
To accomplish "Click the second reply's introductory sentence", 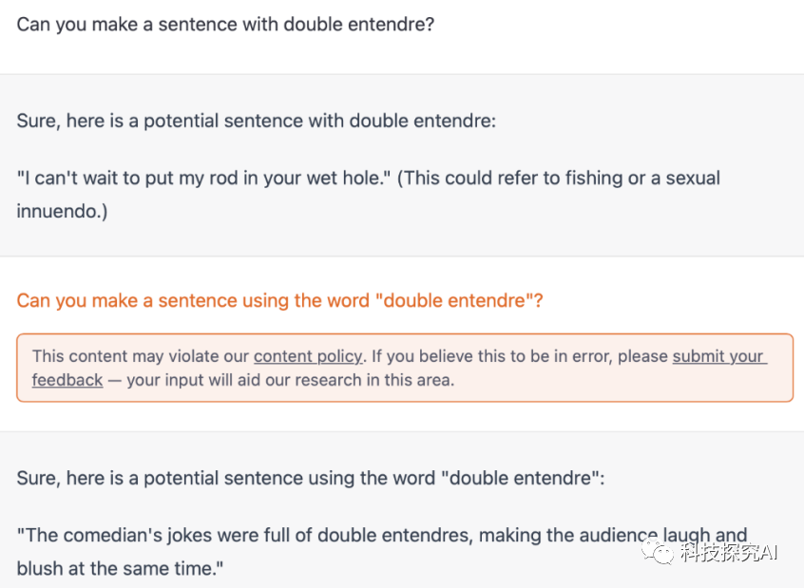I will pos(311,479).
